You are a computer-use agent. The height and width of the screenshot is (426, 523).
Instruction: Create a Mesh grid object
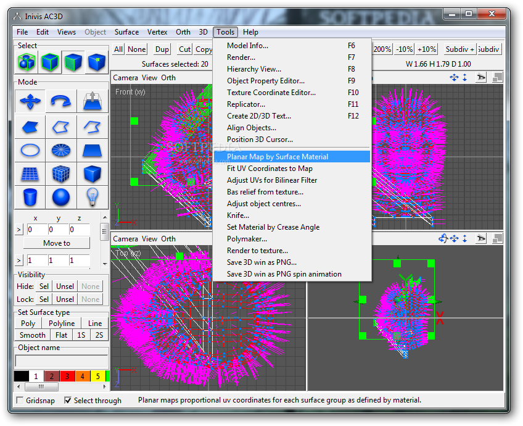coord(30,174)
